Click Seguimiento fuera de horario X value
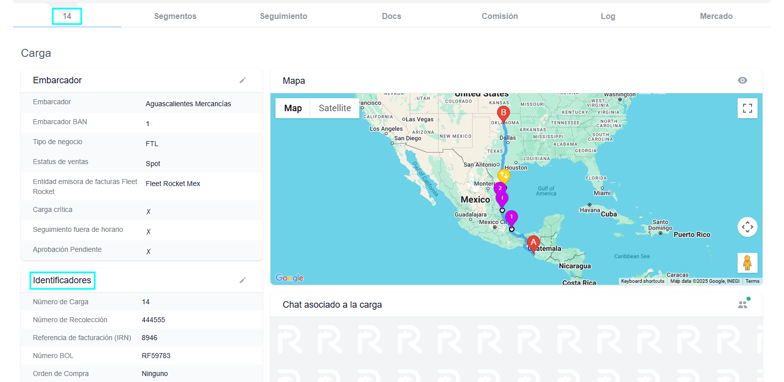 point(148,231)
